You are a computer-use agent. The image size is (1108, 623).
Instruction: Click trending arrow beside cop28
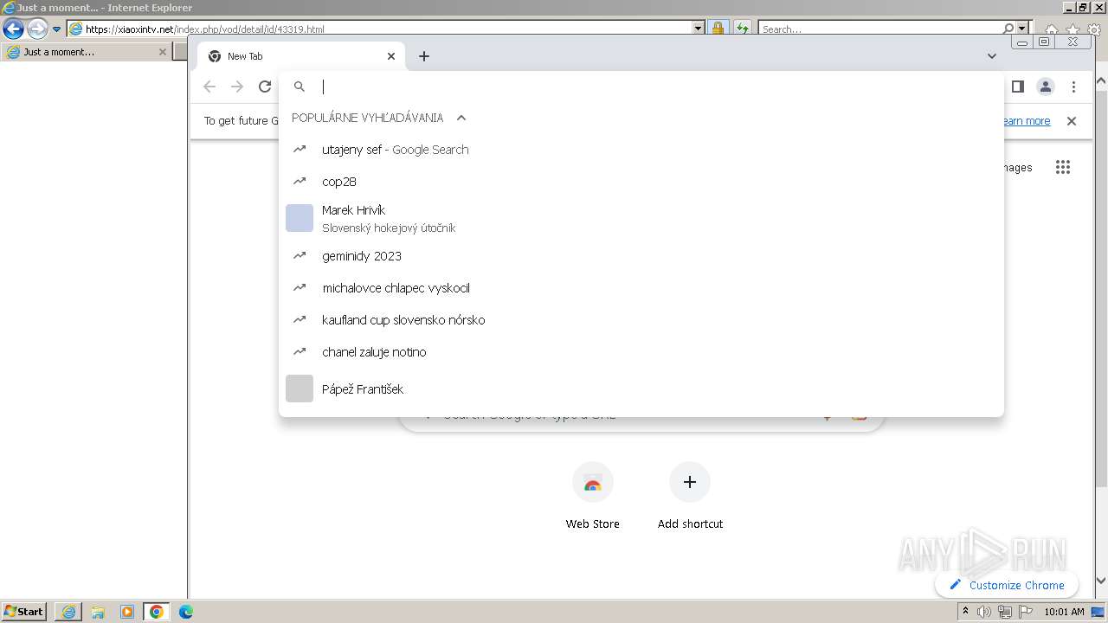coord(300,181)
